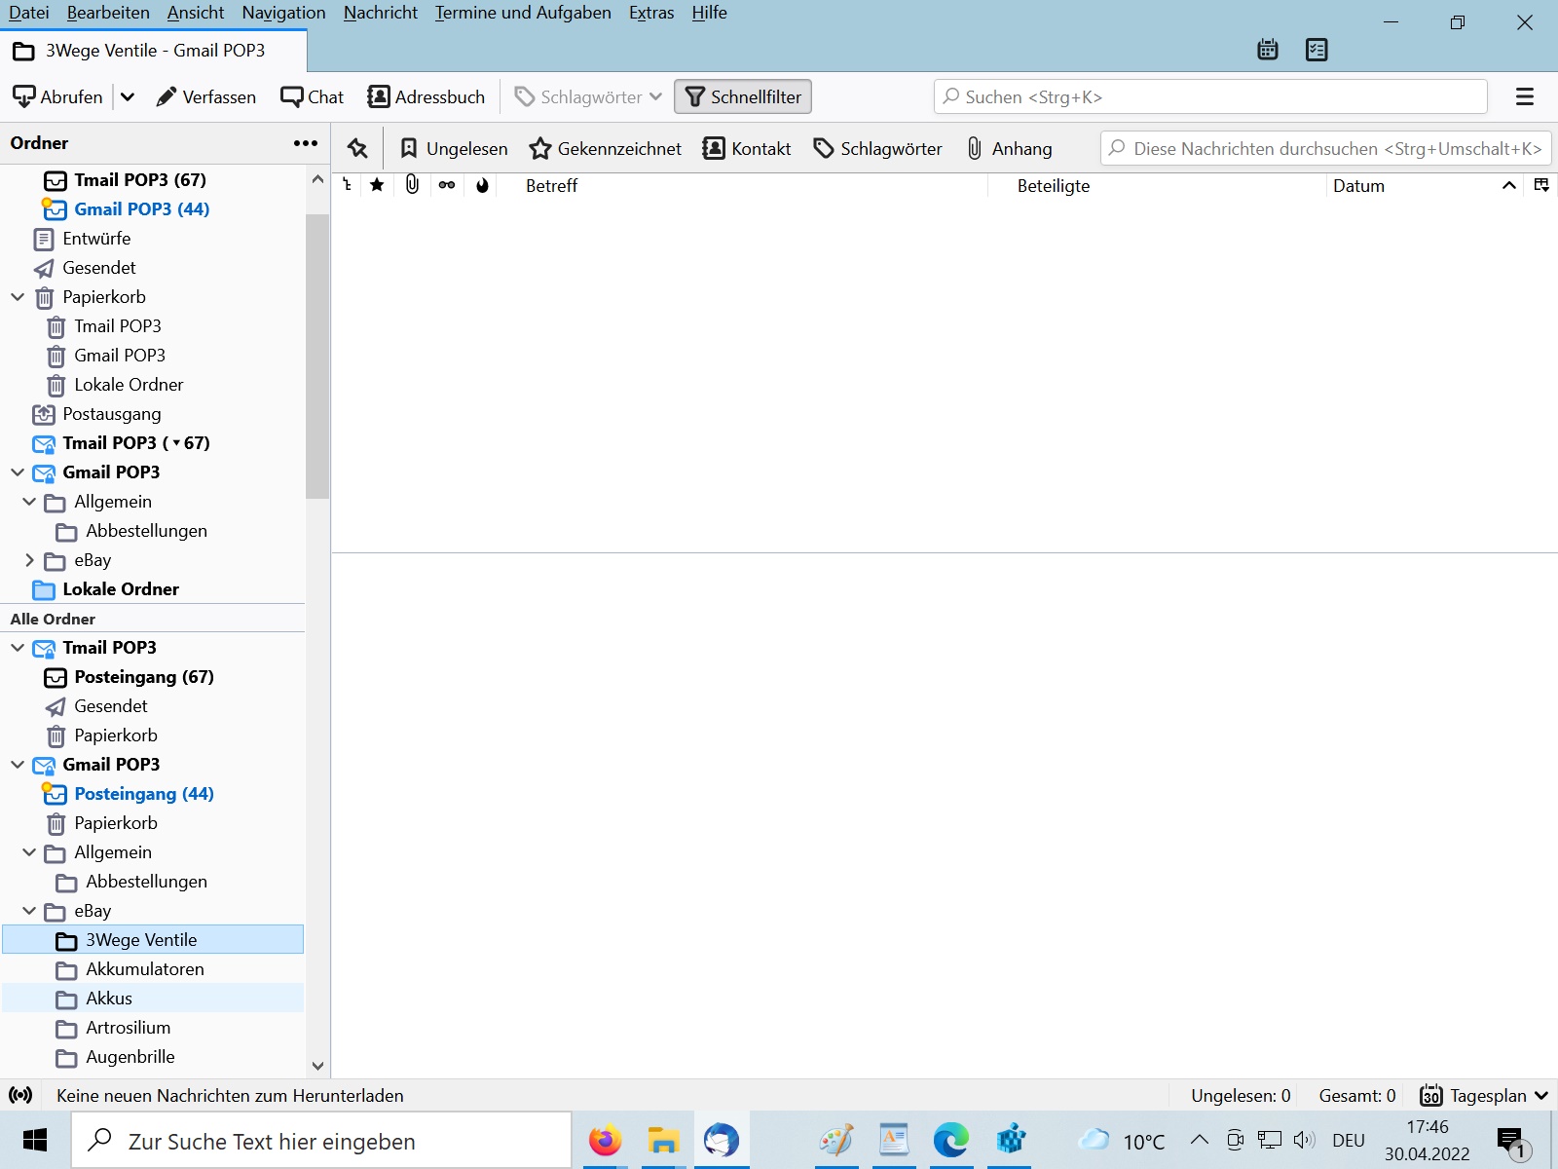Toggle the Gekennzeichnet quick filter
This screenshot has height=1169, width=1558.
click(605, 148)
